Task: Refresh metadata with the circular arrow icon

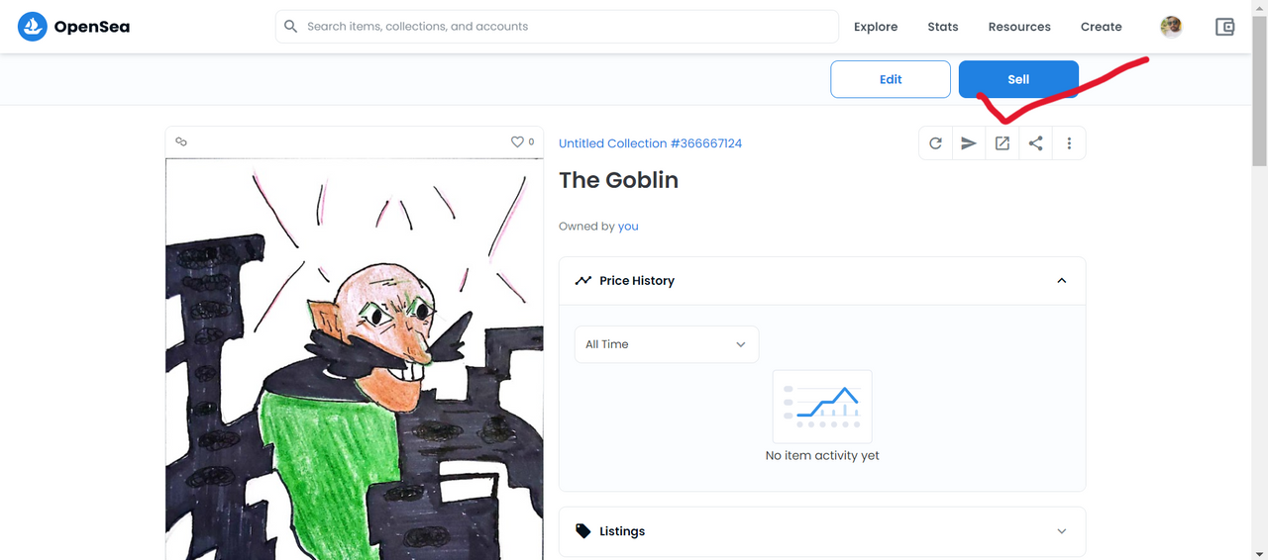Action: click(x=935, y=143)
